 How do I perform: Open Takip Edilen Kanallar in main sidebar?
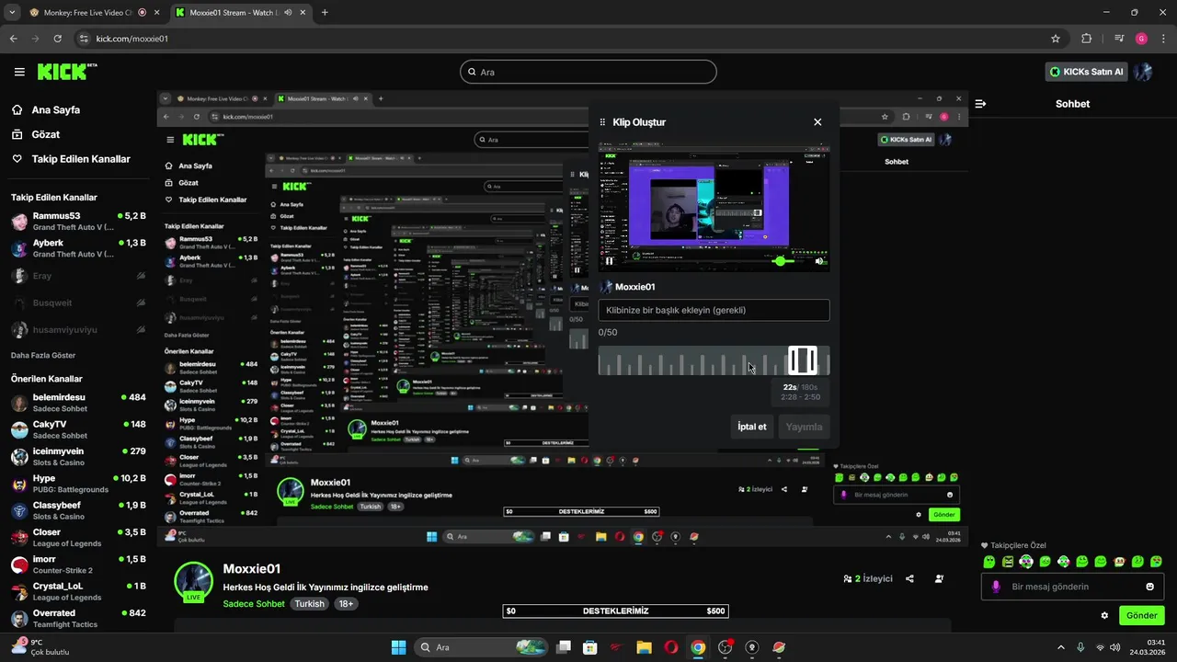pyautogui.click(x=71, y=159)
